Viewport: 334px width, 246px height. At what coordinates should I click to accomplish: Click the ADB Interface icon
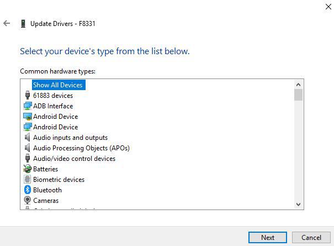(x=28, y=106)
